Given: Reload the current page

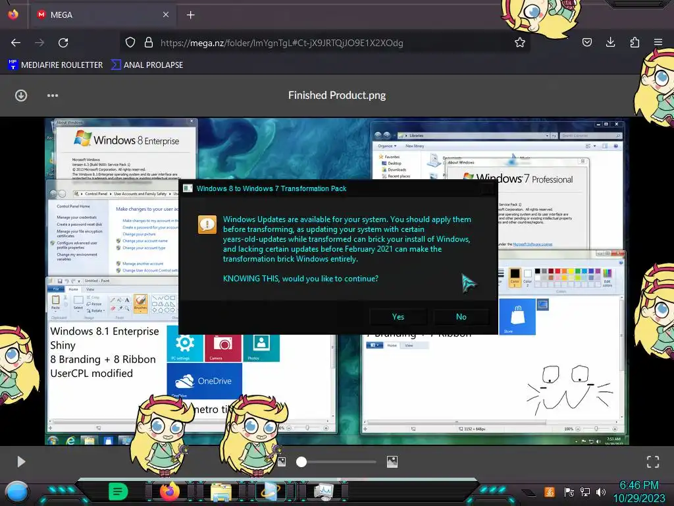Looking at the screenshot, I should click(63, 43).
